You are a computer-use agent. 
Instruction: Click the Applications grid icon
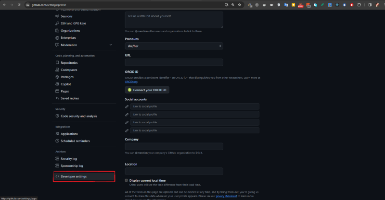coord(57,134)
